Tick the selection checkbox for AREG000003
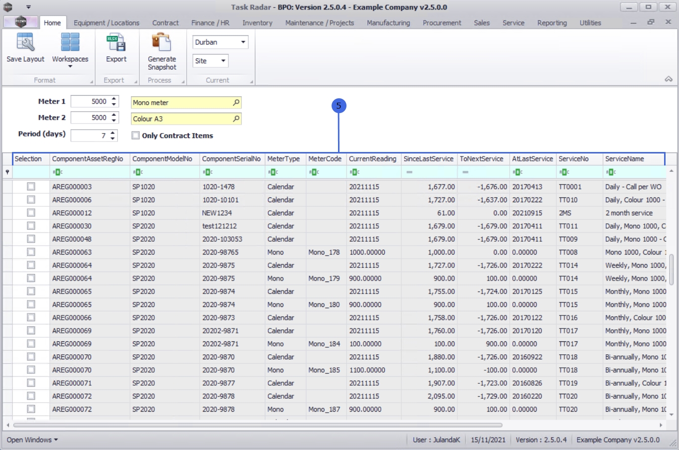The image size is (679, 450). (31, 186)
